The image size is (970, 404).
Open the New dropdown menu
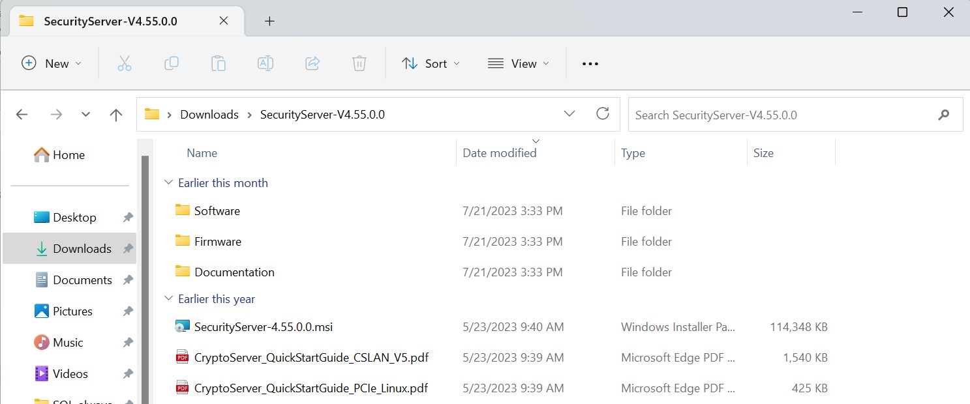[x=52, y=63]
